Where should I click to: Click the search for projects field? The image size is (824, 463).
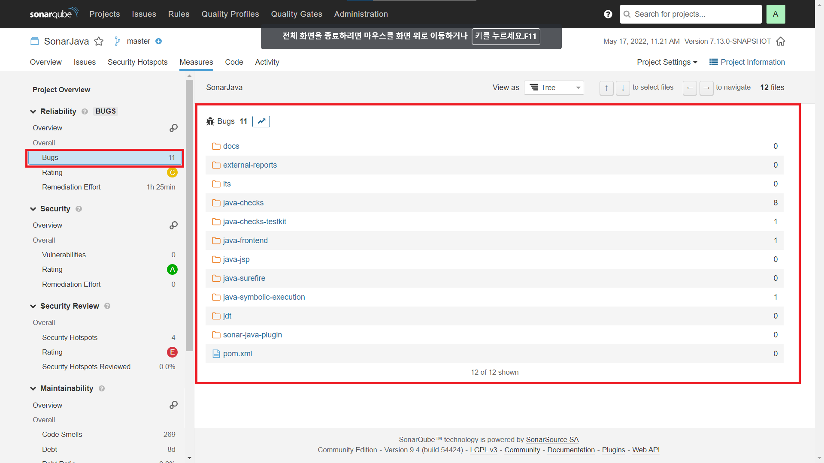[x=691, y=14]
